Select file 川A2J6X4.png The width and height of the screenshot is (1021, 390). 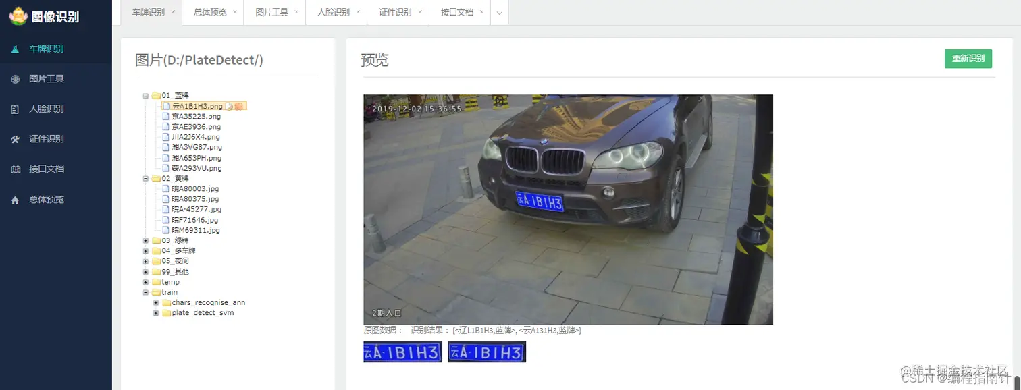[x=195, y=137]
